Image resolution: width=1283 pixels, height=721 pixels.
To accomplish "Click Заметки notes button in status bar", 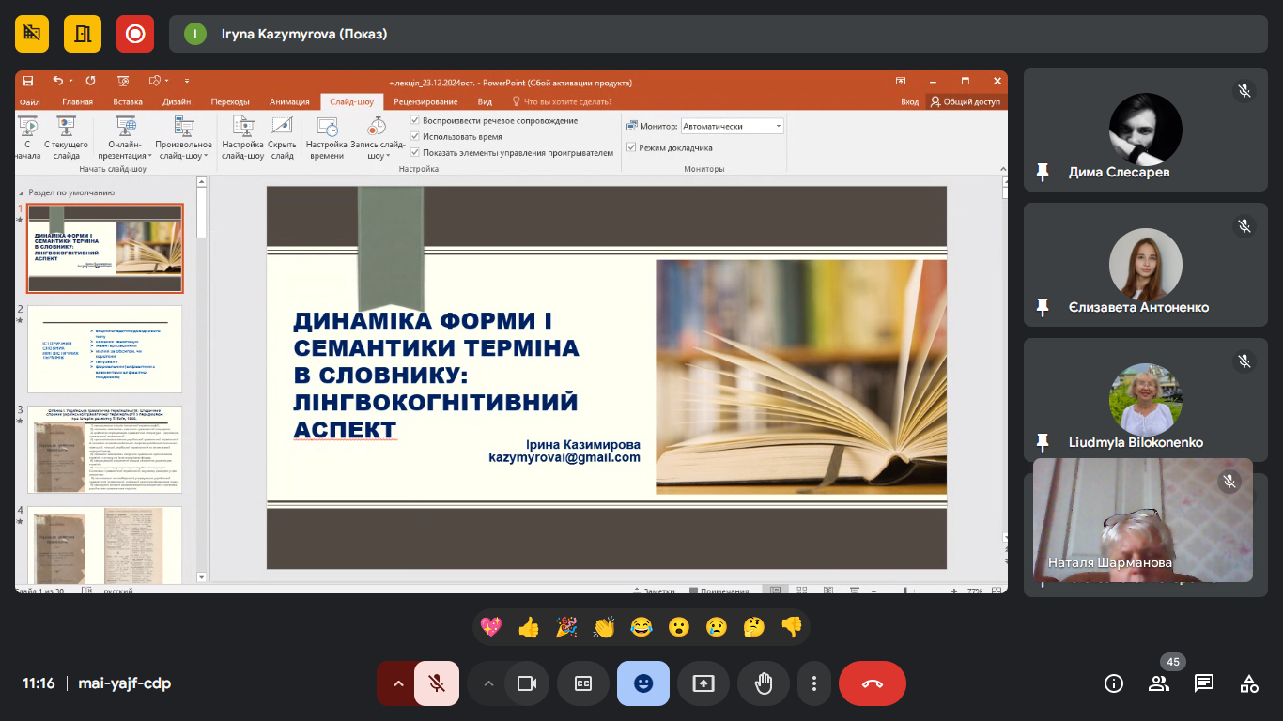I will (655, 591).
